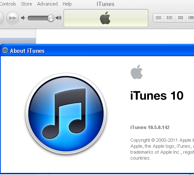The height and width of the screenshot is (175, 194).
Task: Skip to next track with fast-forward button
Action: click(x=12, y=18)
